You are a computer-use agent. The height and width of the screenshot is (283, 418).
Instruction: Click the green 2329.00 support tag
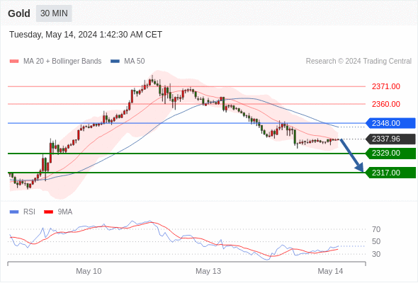(390, 153)
